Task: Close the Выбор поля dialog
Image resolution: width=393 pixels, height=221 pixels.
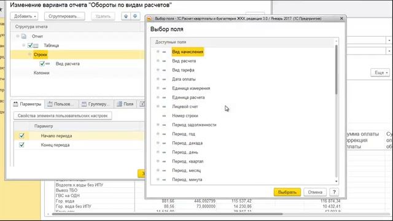Action: (x=341, y=18)
